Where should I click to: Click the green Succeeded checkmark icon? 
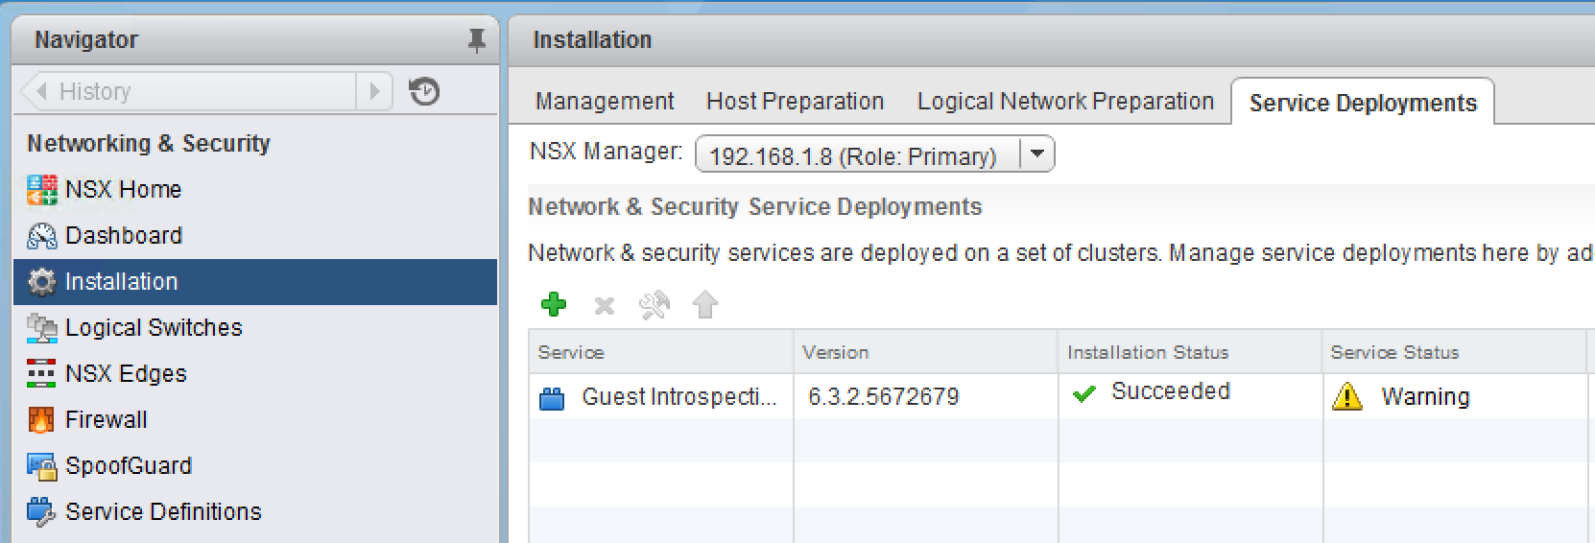pos(1084,393)
